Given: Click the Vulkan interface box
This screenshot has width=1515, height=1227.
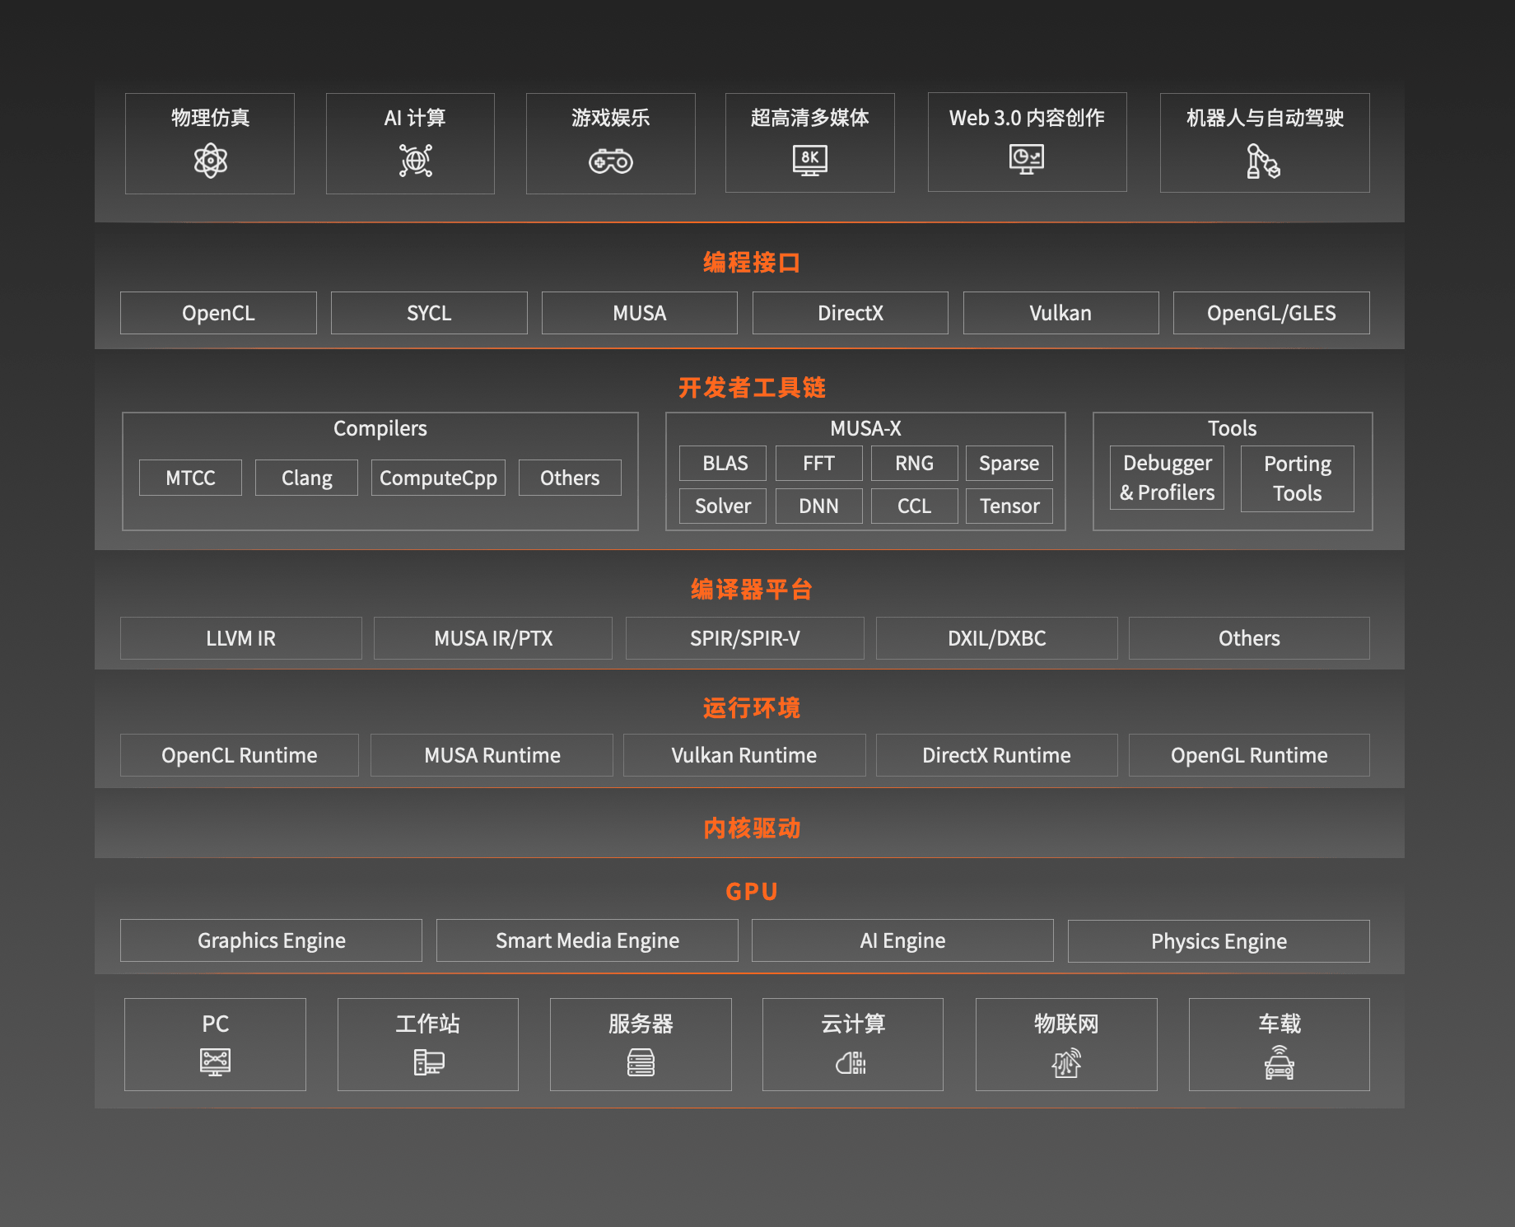Looking at the screenshot, I should click(1060, 313).
